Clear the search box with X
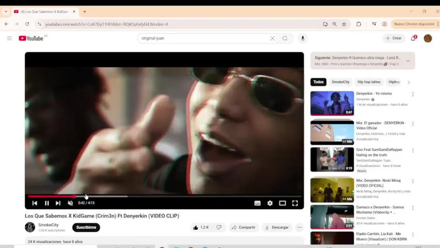 point(272,38)
